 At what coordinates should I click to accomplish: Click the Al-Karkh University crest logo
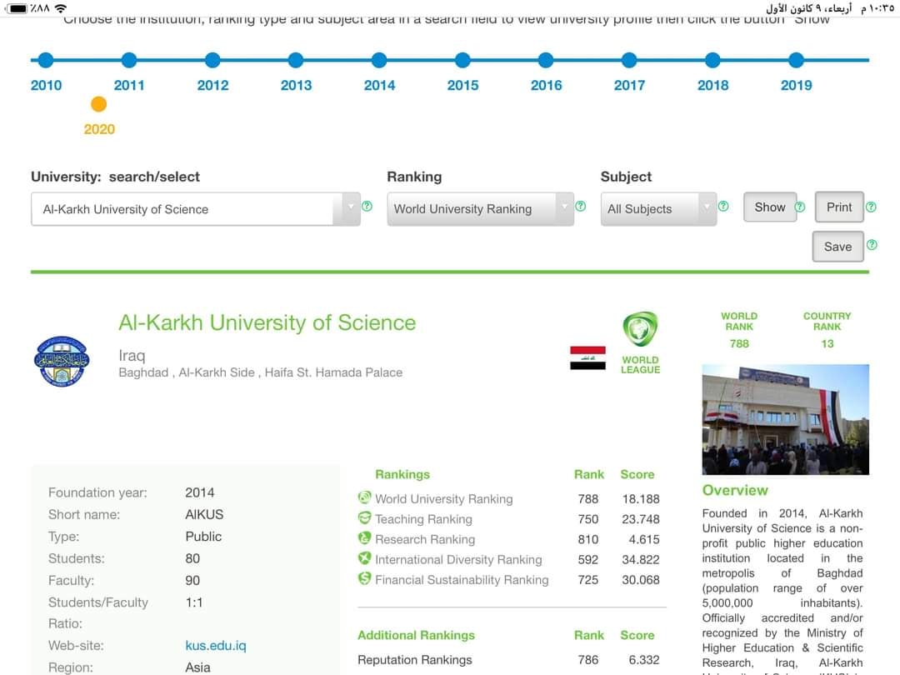click(x=62, y=361)
